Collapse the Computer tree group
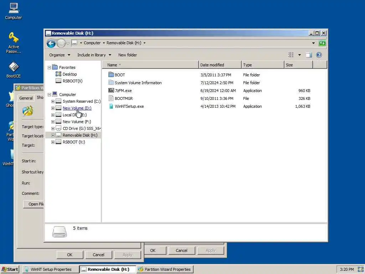 point(49,95)
